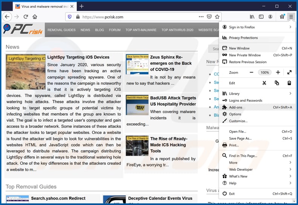
Task: Click the REMOVAL GUIDES navigation link
Action: pos(61,30)
